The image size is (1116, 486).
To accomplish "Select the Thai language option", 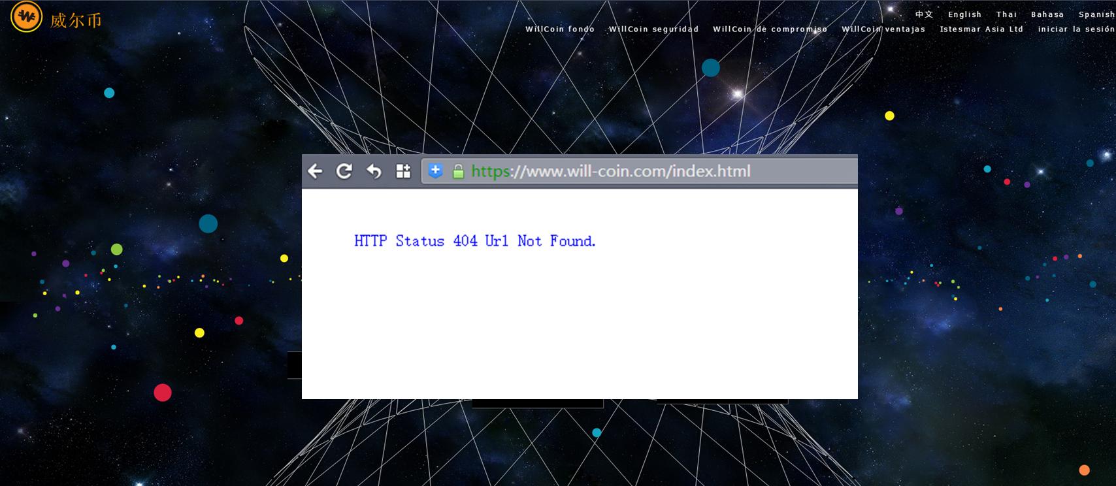I will (1006, 14).
